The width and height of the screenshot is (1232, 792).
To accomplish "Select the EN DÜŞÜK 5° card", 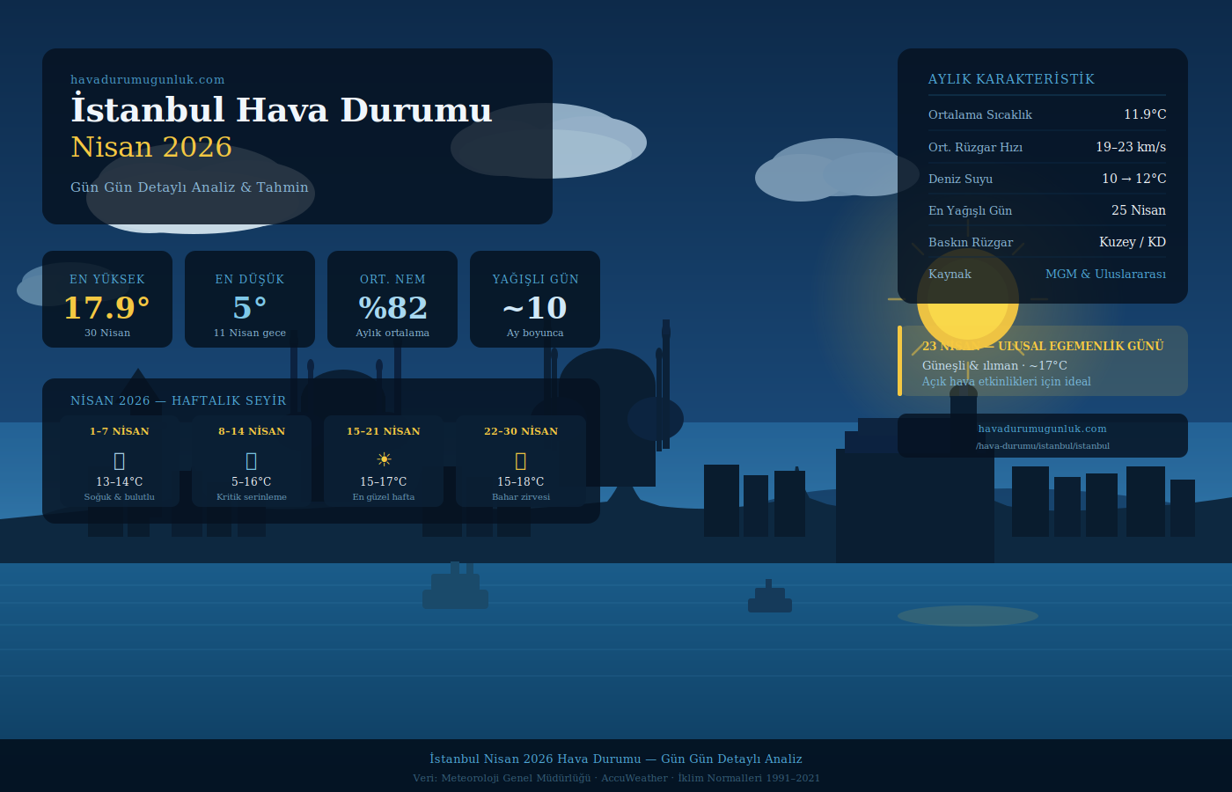I will [x=250, y=299].
